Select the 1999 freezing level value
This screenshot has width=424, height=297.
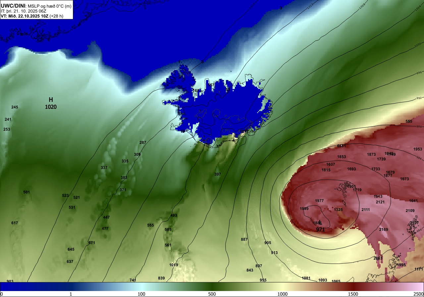click(x=304, y=209)
